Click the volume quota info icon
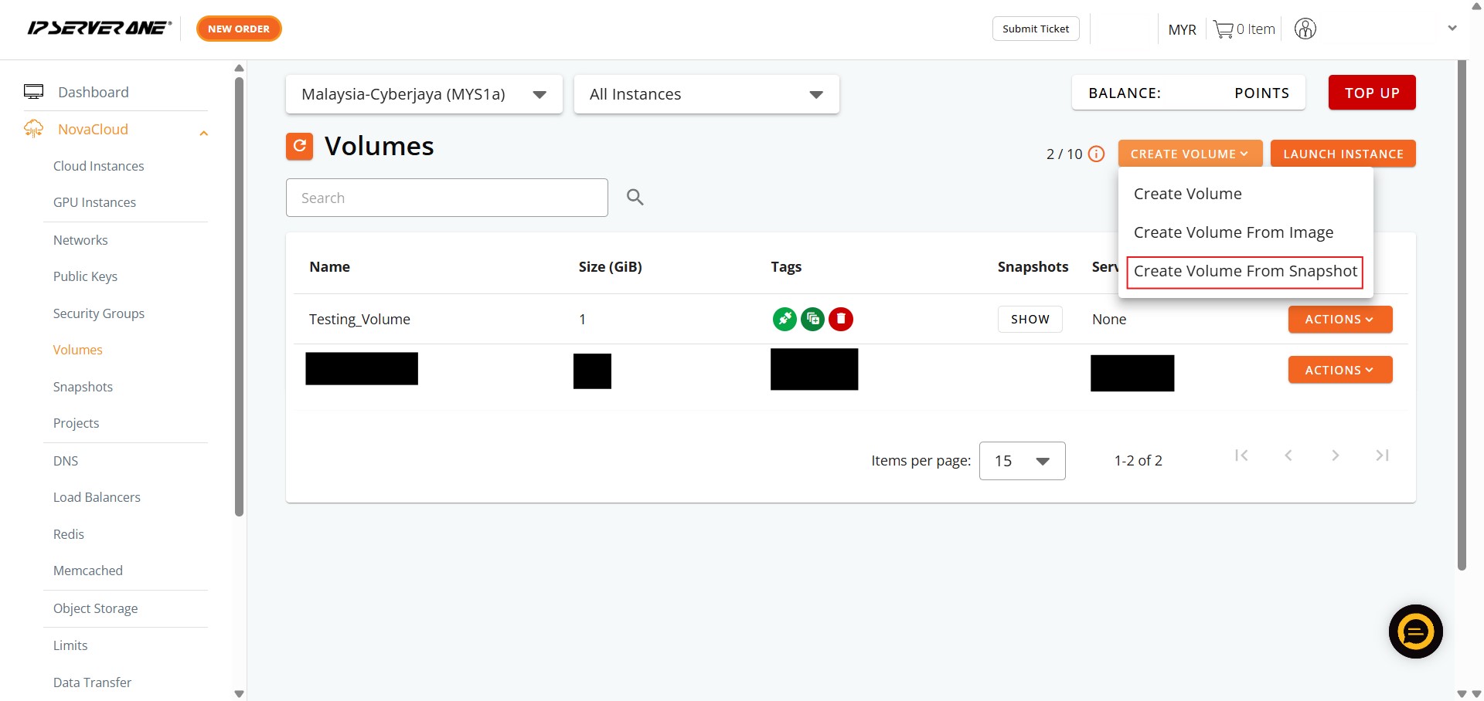This screenshot has width=1484, height=701. click(1096, 154)
